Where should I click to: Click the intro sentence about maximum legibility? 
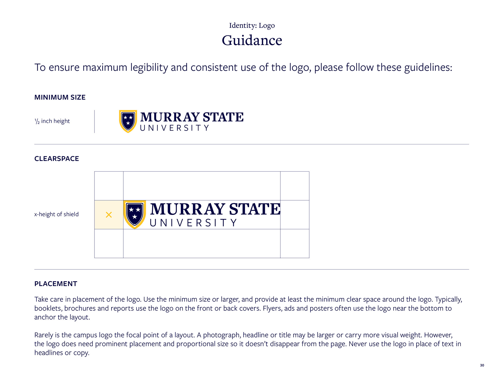(243, 67)
